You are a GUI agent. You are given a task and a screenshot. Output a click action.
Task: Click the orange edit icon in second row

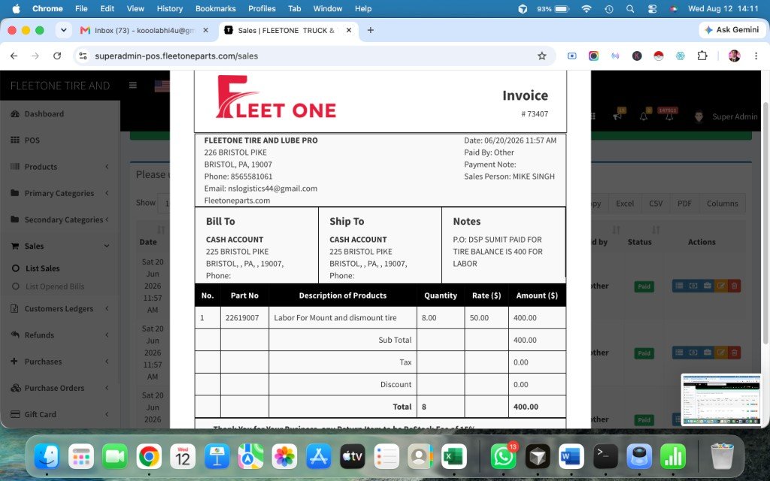tap(721, 352)
